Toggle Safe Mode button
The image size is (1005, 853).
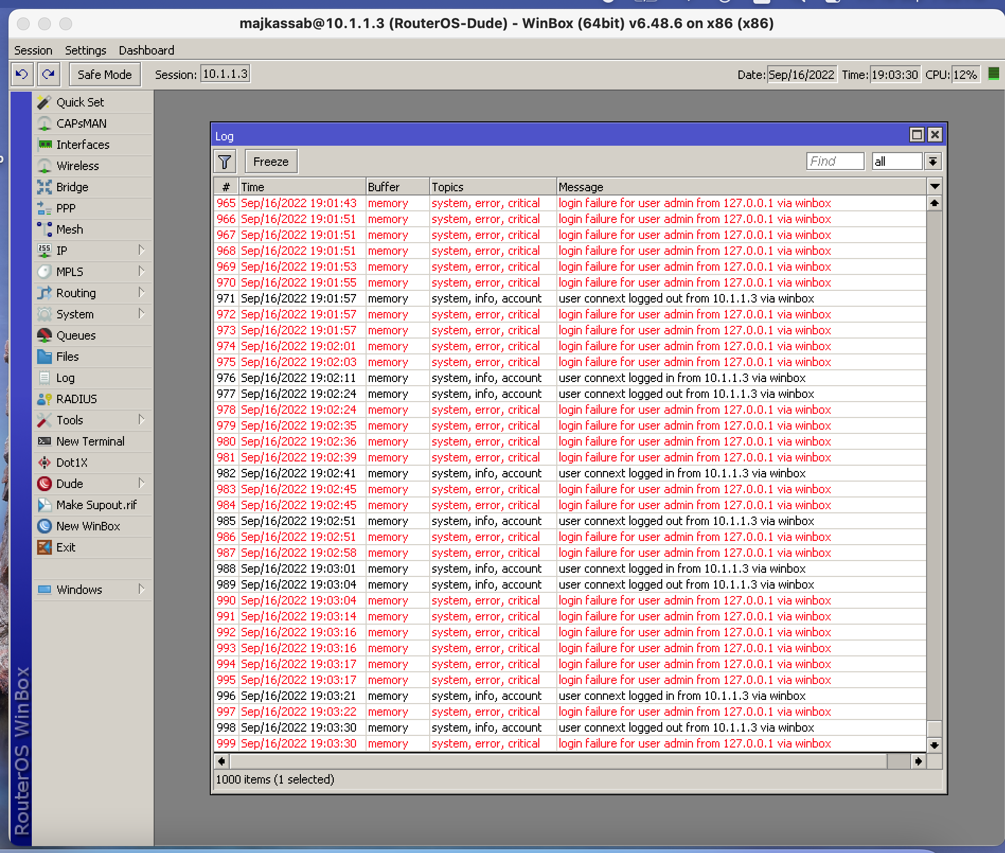pos(104,75)
